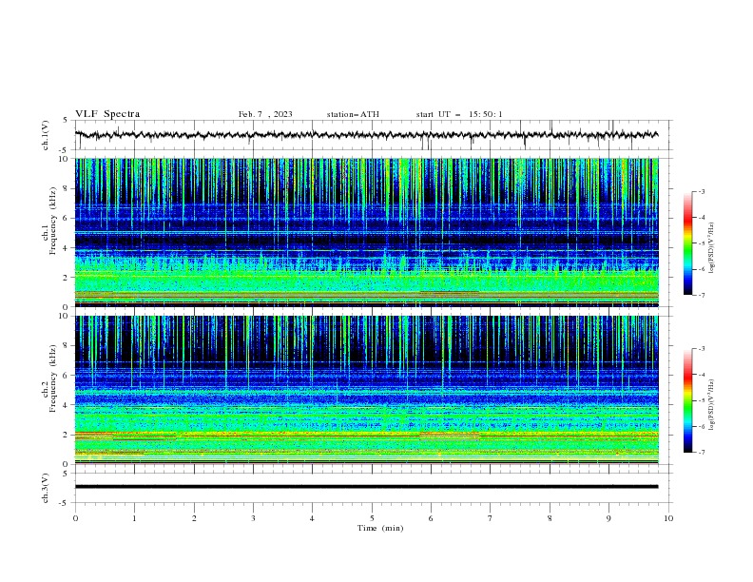Click the 'VLF Spectra' title text
Viewport: 753px width, 582px height.
pos(107,114)
